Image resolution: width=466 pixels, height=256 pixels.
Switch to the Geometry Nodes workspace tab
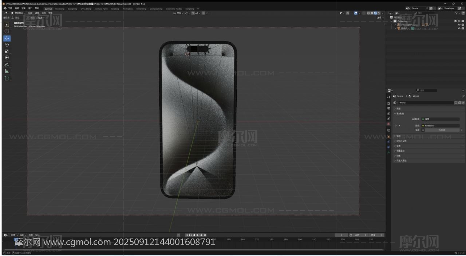pyautogui.click(x=174, y=9)
